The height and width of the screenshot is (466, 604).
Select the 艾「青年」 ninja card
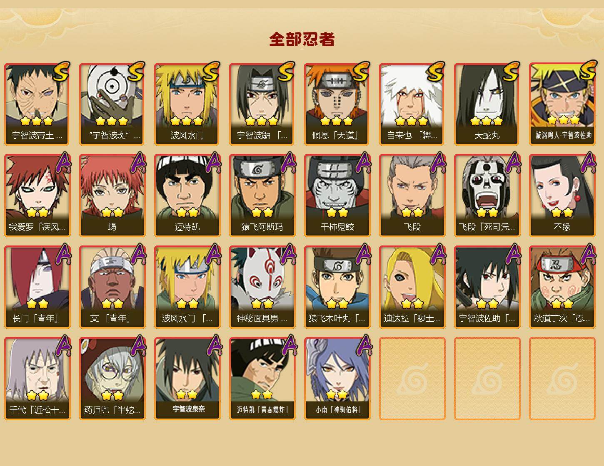click(x=112, y=287)
